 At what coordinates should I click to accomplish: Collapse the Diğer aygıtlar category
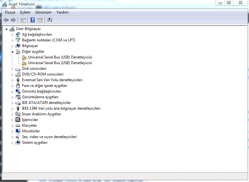coord(13,52)
